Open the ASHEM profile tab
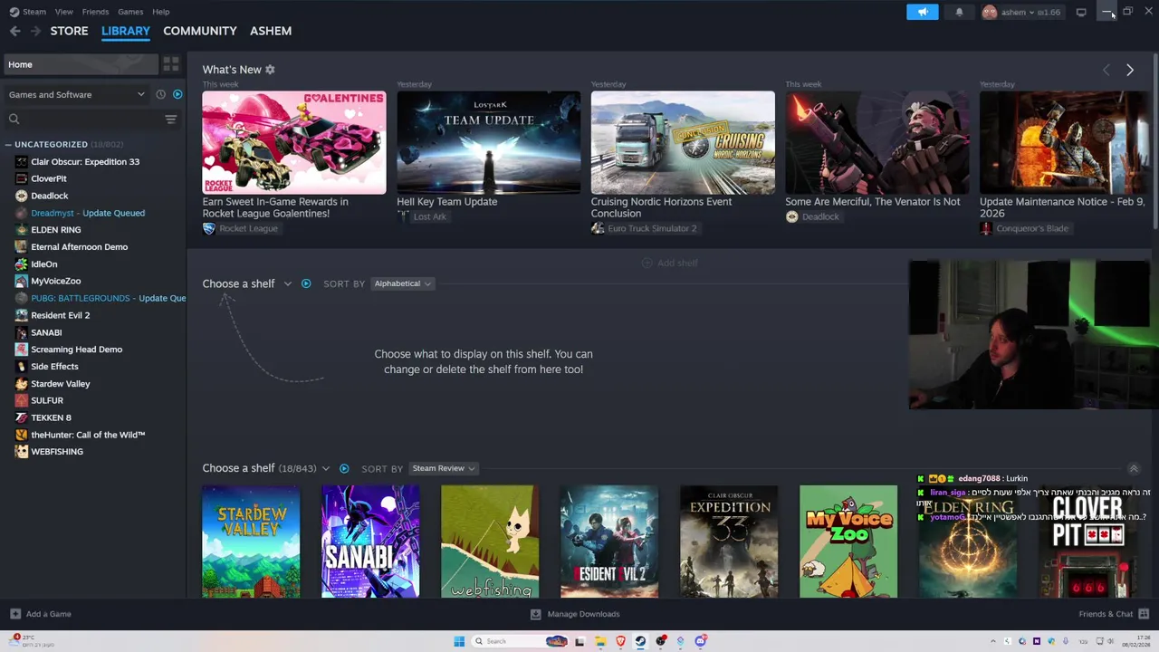Image resolution: width=1159 pixels, height=652 pixels. (271, 31)
